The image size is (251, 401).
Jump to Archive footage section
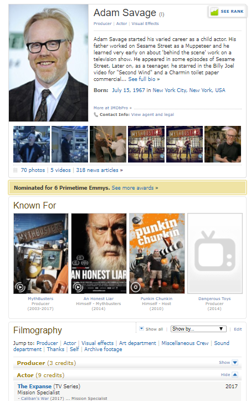pos(103,349)
